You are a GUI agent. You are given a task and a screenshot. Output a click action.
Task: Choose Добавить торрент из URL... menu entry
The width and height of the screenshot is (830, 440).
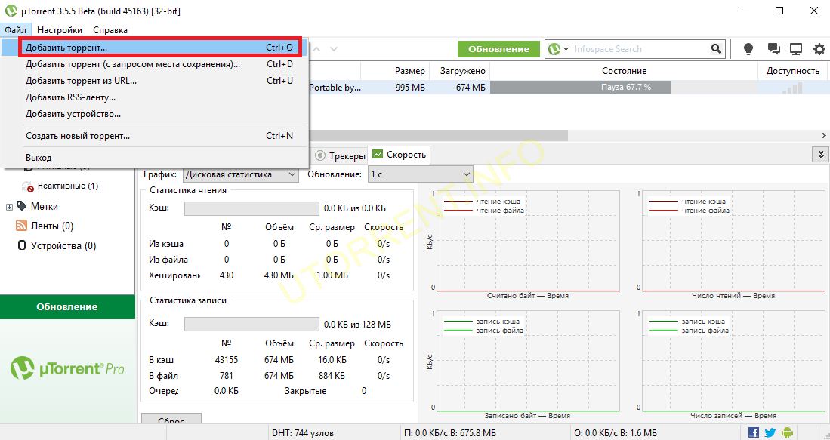pyautogui.click(x=81, y=81)
